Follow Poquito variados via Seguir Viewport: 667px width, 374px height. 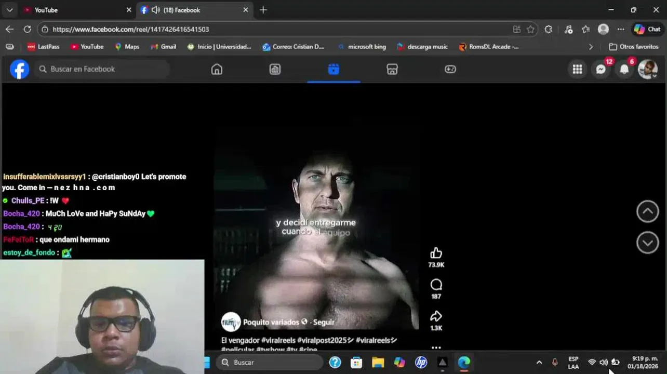pyautogui.click(x=324, y=322)
